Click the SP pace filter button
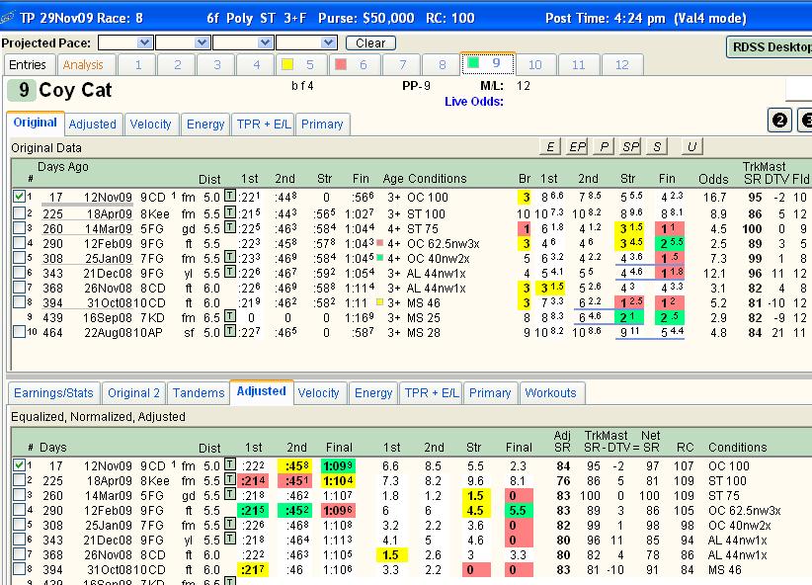812x585 pixels. click(x=630, y=146)
